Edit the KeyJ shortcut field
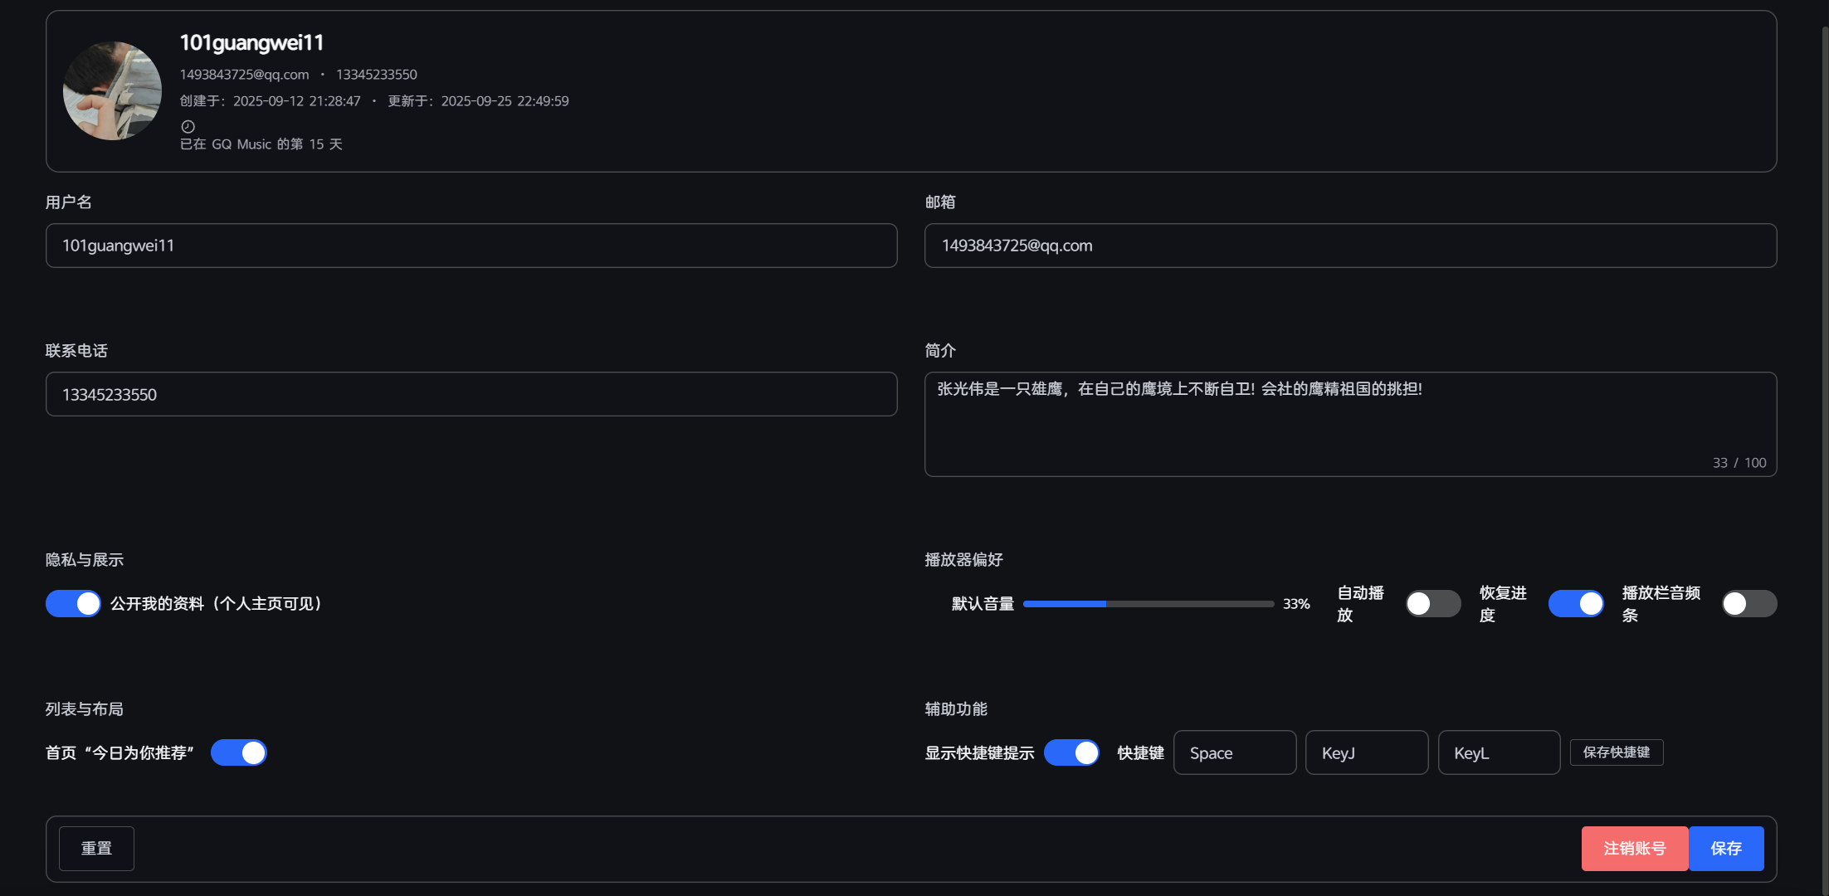Screen dimensions: 1829x896 tap(1367, 752)
